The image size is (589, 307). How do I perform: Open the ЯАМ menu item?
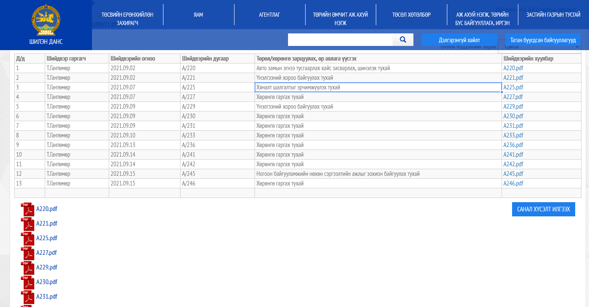pyautogui.click(x=199, y=15)
